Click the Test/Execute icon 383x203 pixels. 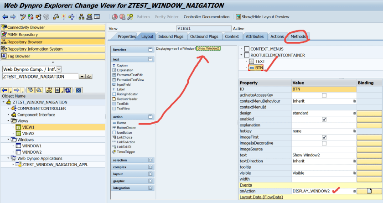(71, 17)
